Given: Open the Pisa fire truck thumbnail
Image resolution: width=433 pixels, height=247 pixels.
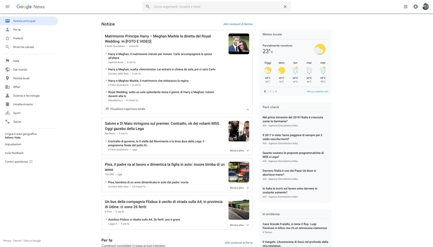Looking at the screenshot, I should pyautogui.click(x=239, y=172).
